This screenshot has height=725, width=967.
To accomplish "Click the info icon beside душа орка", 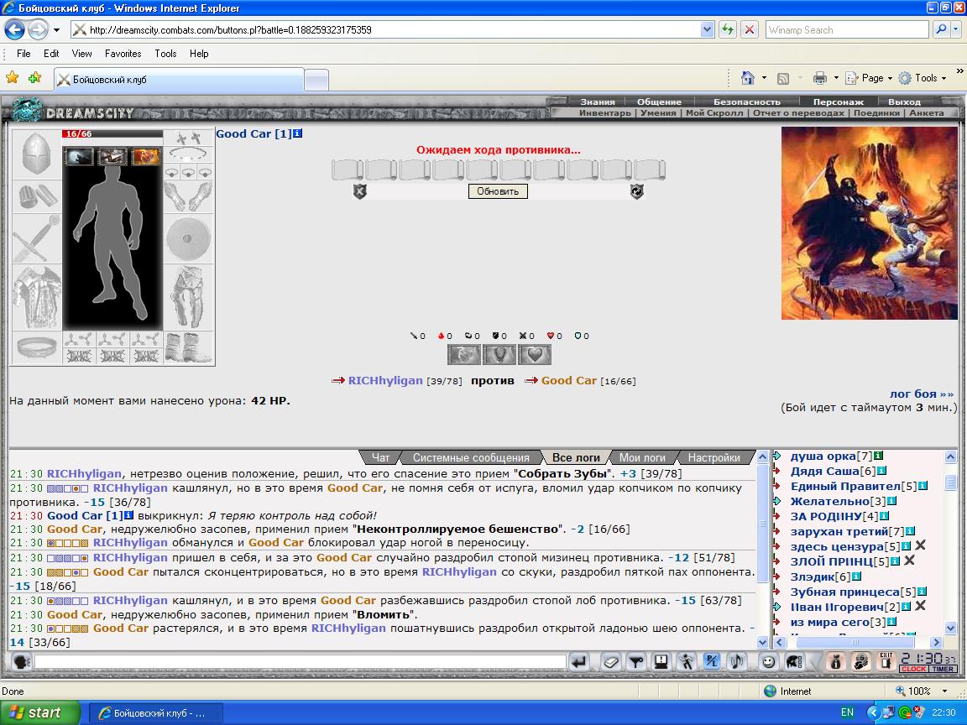I will point(879,456).
